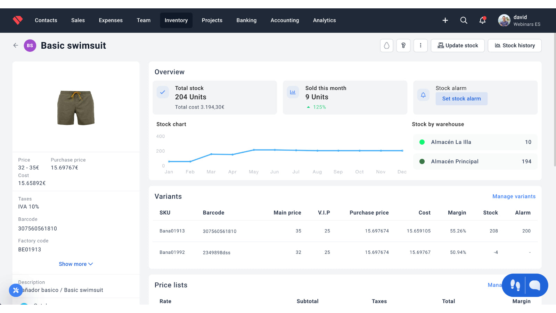Open the chat bubble support widget
The image size is (556, 313).
point(535,285)
